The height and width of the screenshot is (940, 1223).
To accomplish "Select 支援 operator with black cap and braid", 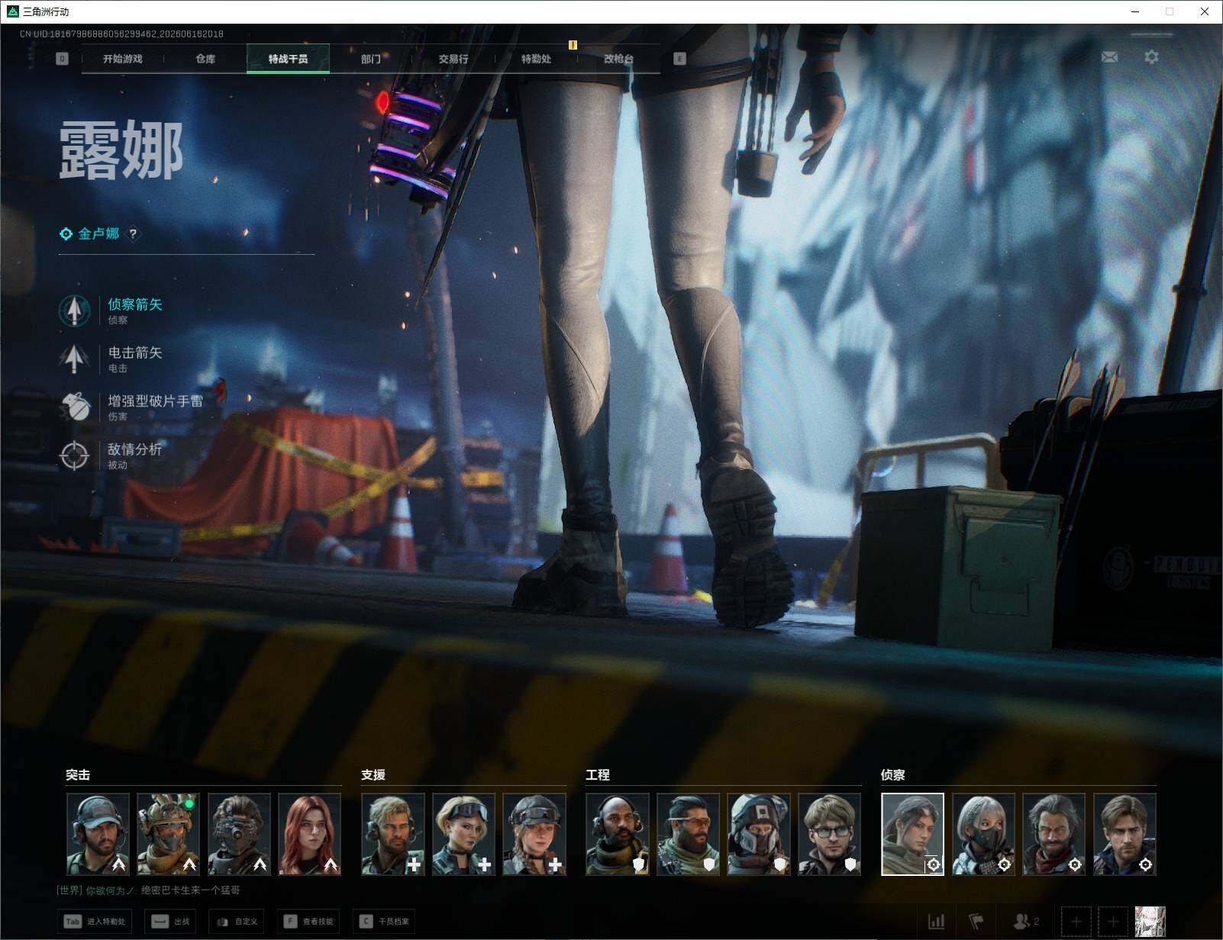I will (x=534, y=834).
